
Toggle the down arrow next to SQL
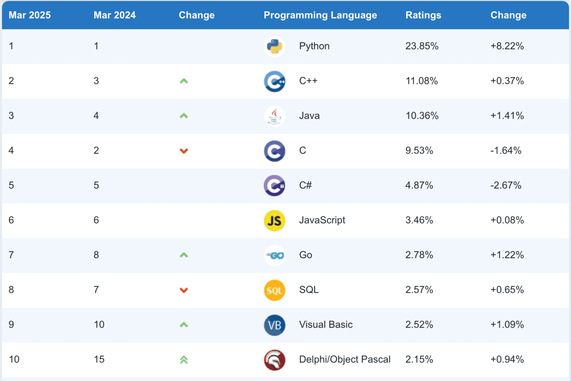tap(184, 290)
